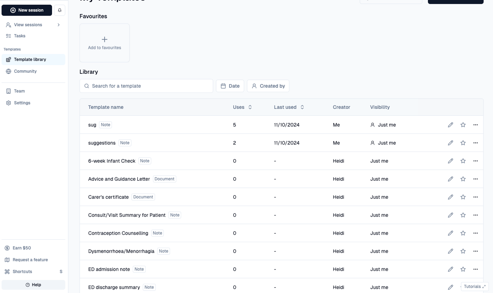Open the Created by filter
This screenshot has width=493, height=293.
(x=268, y=86)
